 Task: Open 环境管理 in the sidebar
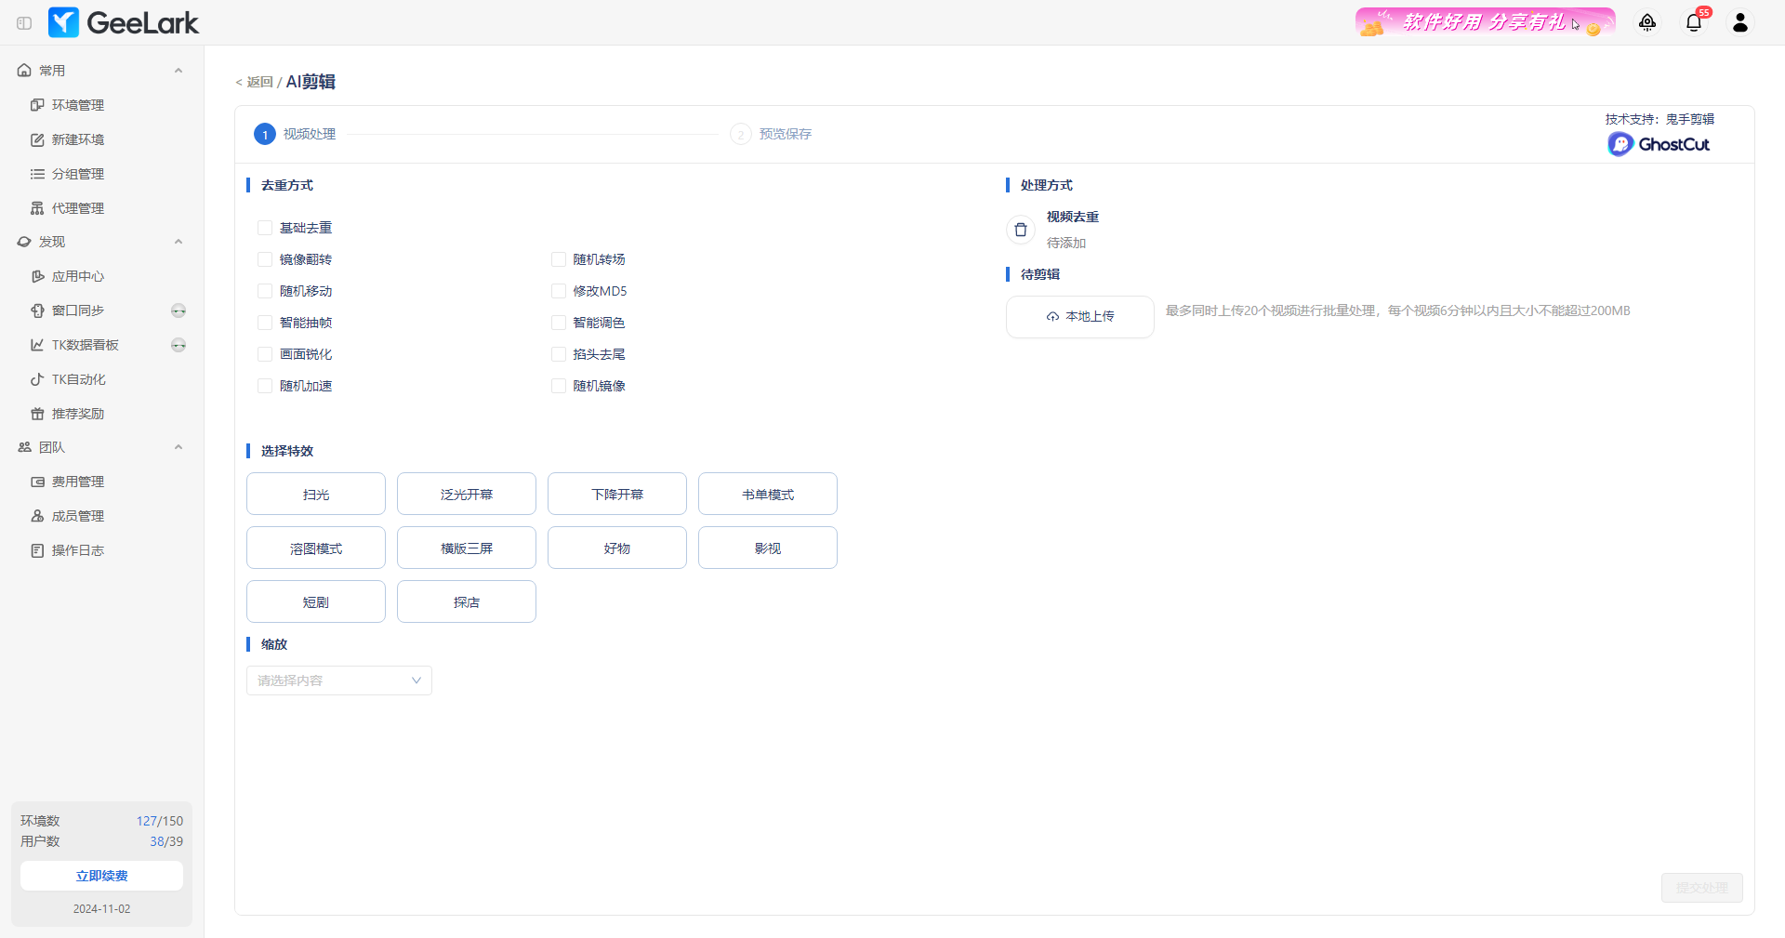[78, 105]
